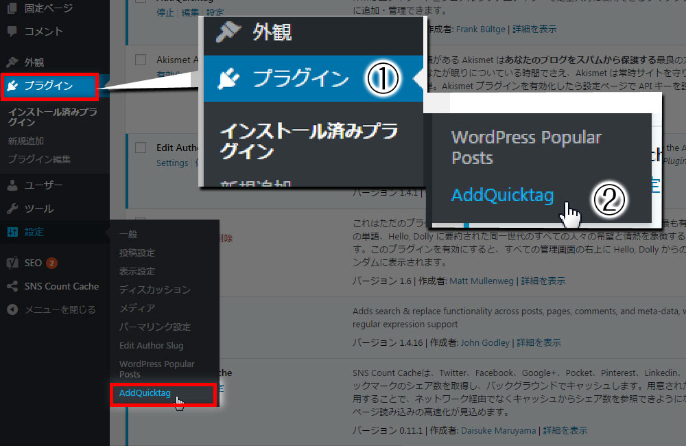Open author link Frank Bültge

click(x=480, y=29)
